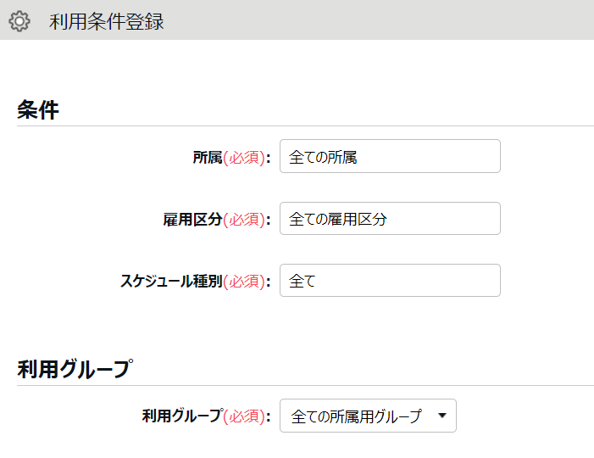Click the red 必須 marker next to 所属
The image size is (594, 458).
tap(244, 158)
